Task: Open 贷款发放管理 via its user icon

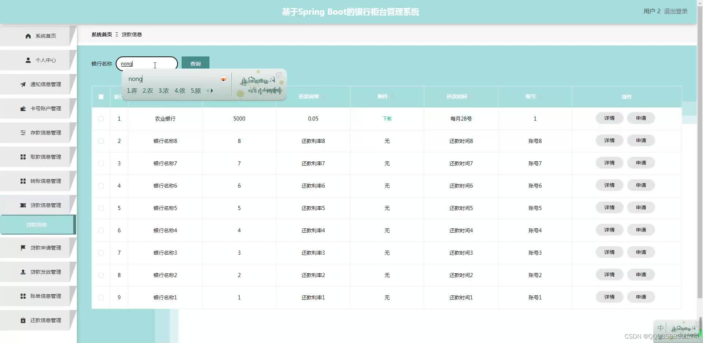Action: tap(23, 272)
